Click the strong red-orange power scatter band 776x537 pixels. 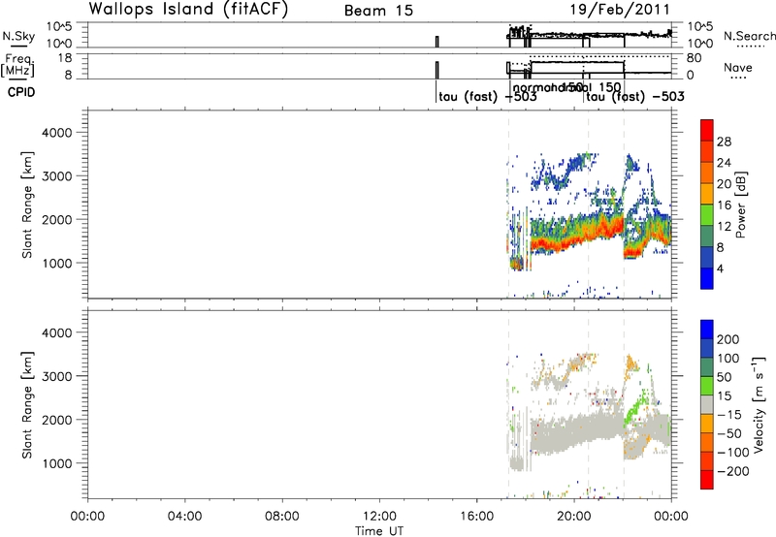coord(576,237)
